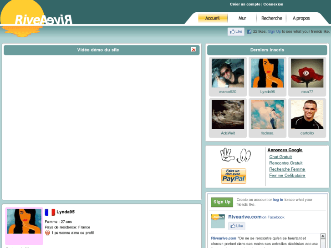Click the Sign Up link beside 22 likes
Screen dimensions: 331x248
[275, 32]
